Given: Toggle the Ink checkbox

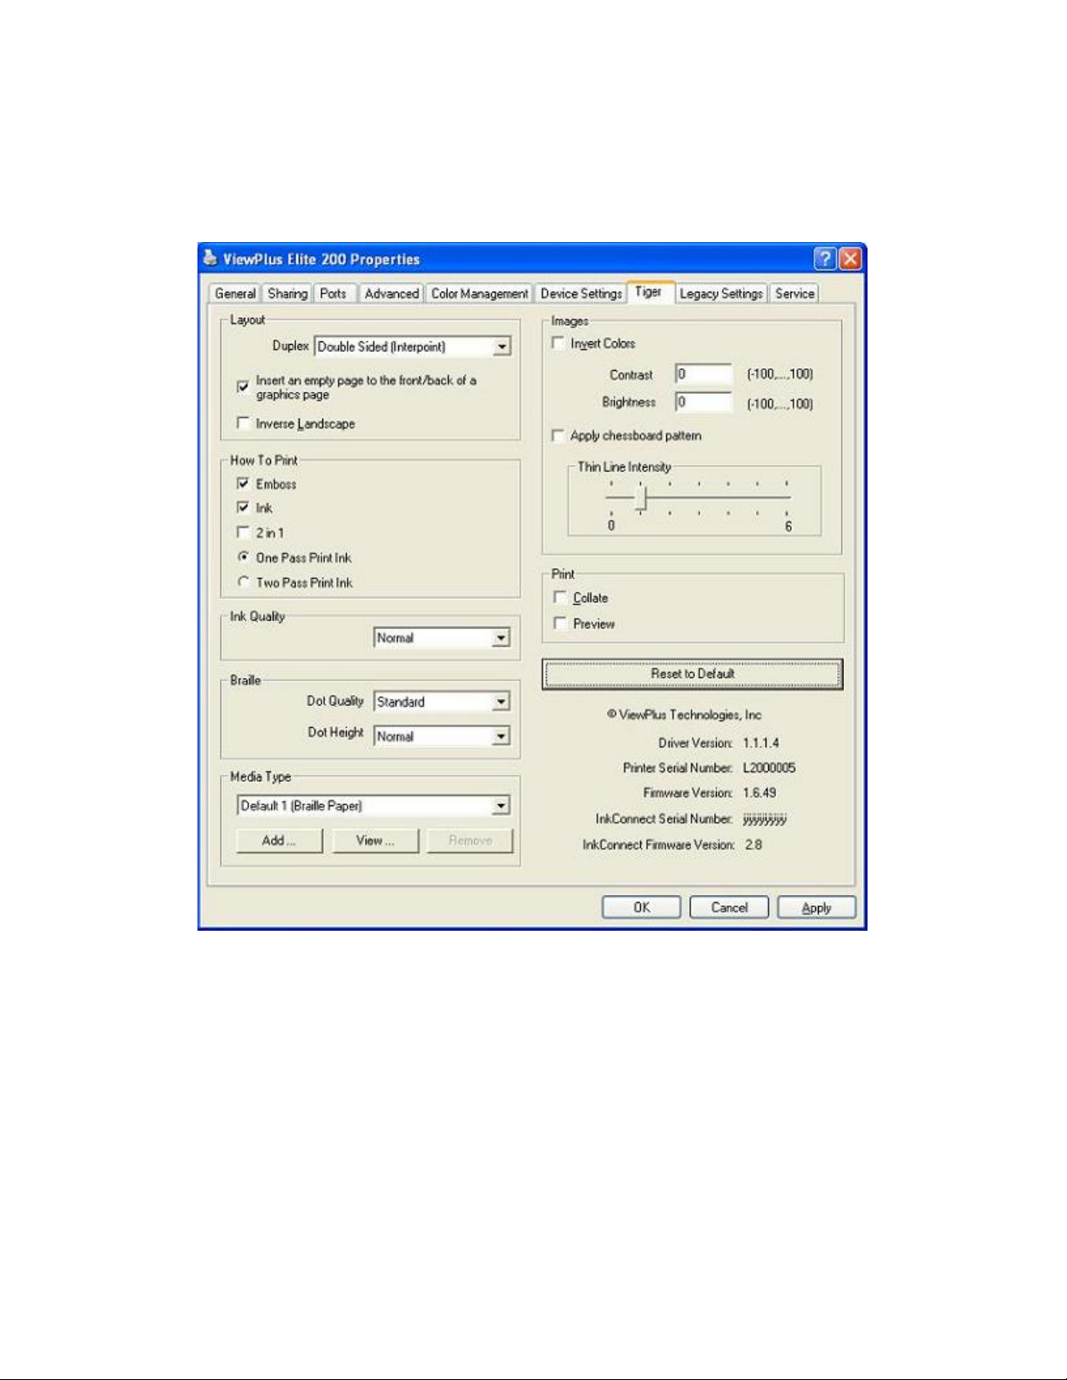Looking at the screenshot, I should pyautogui.click(x=243, y=507).
